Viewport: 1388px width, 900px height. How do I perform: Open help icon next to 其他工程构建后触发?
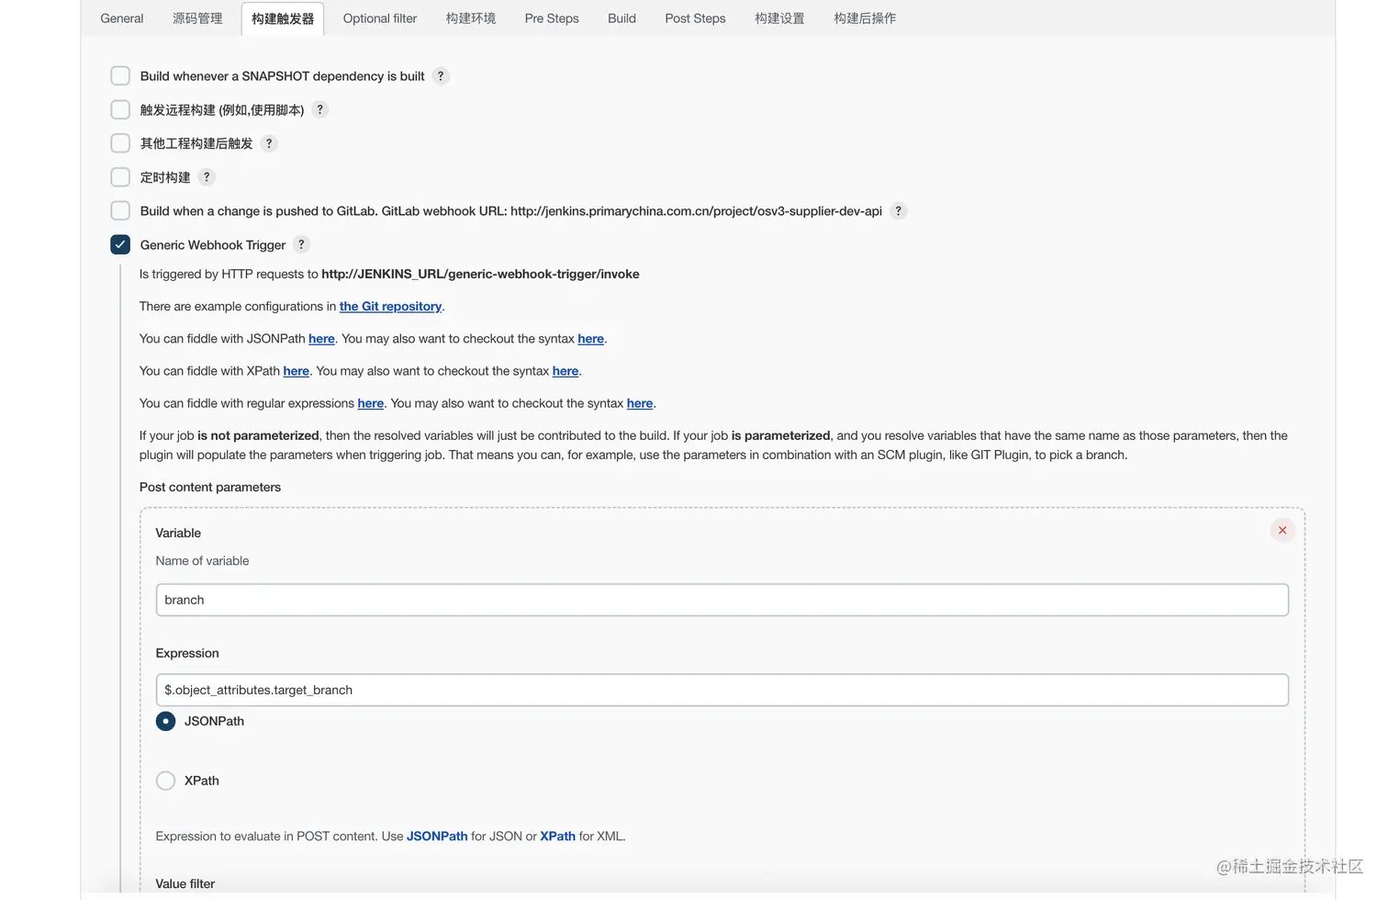[269, 143]
